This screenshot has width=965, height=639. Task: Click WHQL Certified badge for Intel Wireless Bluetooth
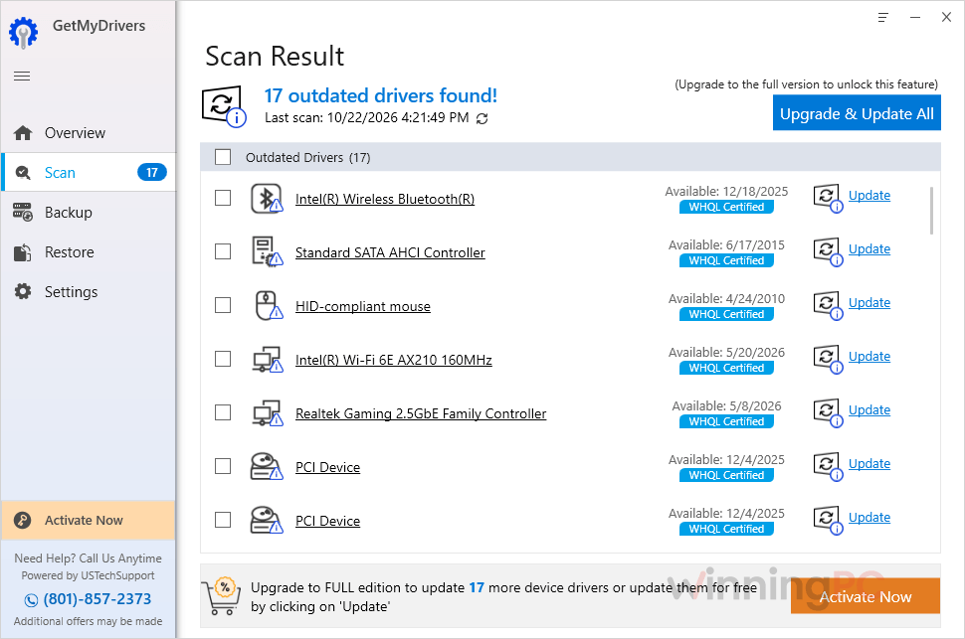pyautogui.click(x=726, y=208)
